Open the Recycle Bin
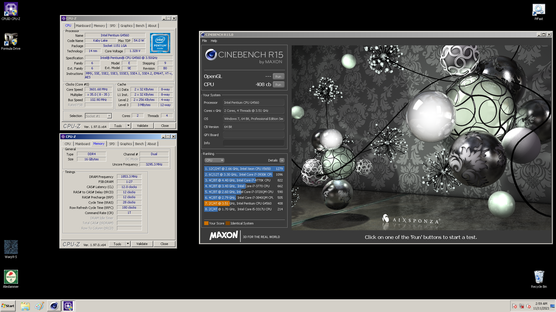Viewport: 556px width, 312px height. tap(539, 279)
